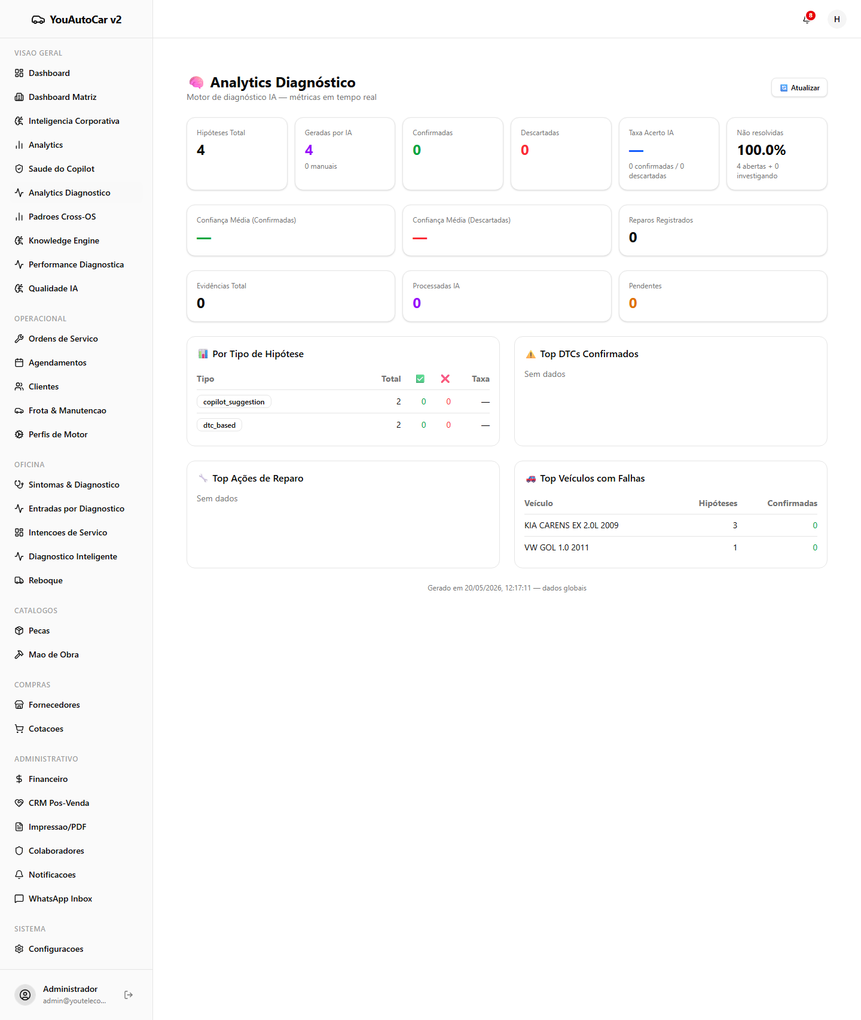
Task: Click the Perfis de Motor cog icon
Action: point(19,434)
